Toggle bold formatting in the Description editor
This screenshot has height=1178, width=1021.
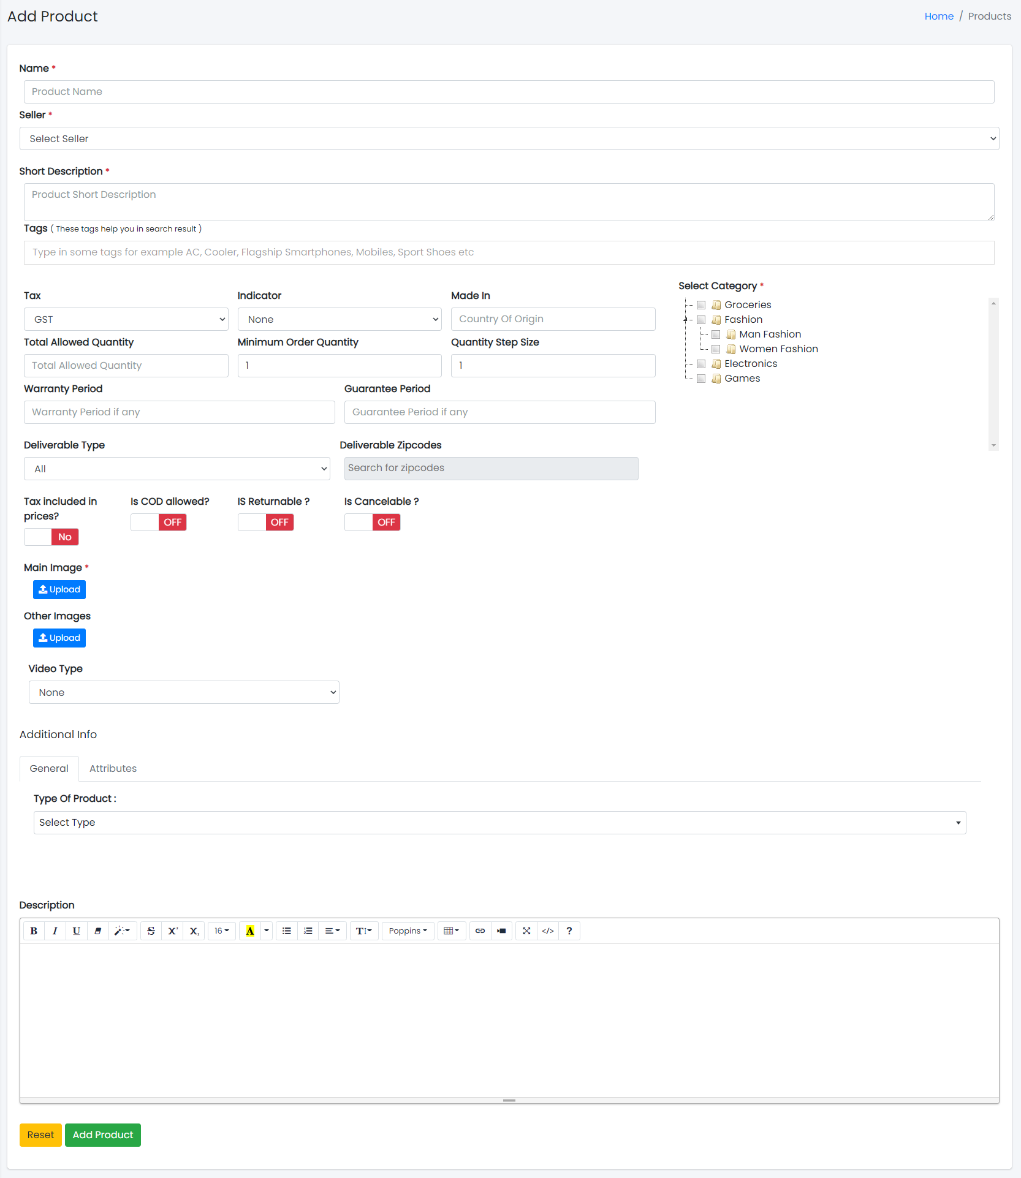[34, 931]
